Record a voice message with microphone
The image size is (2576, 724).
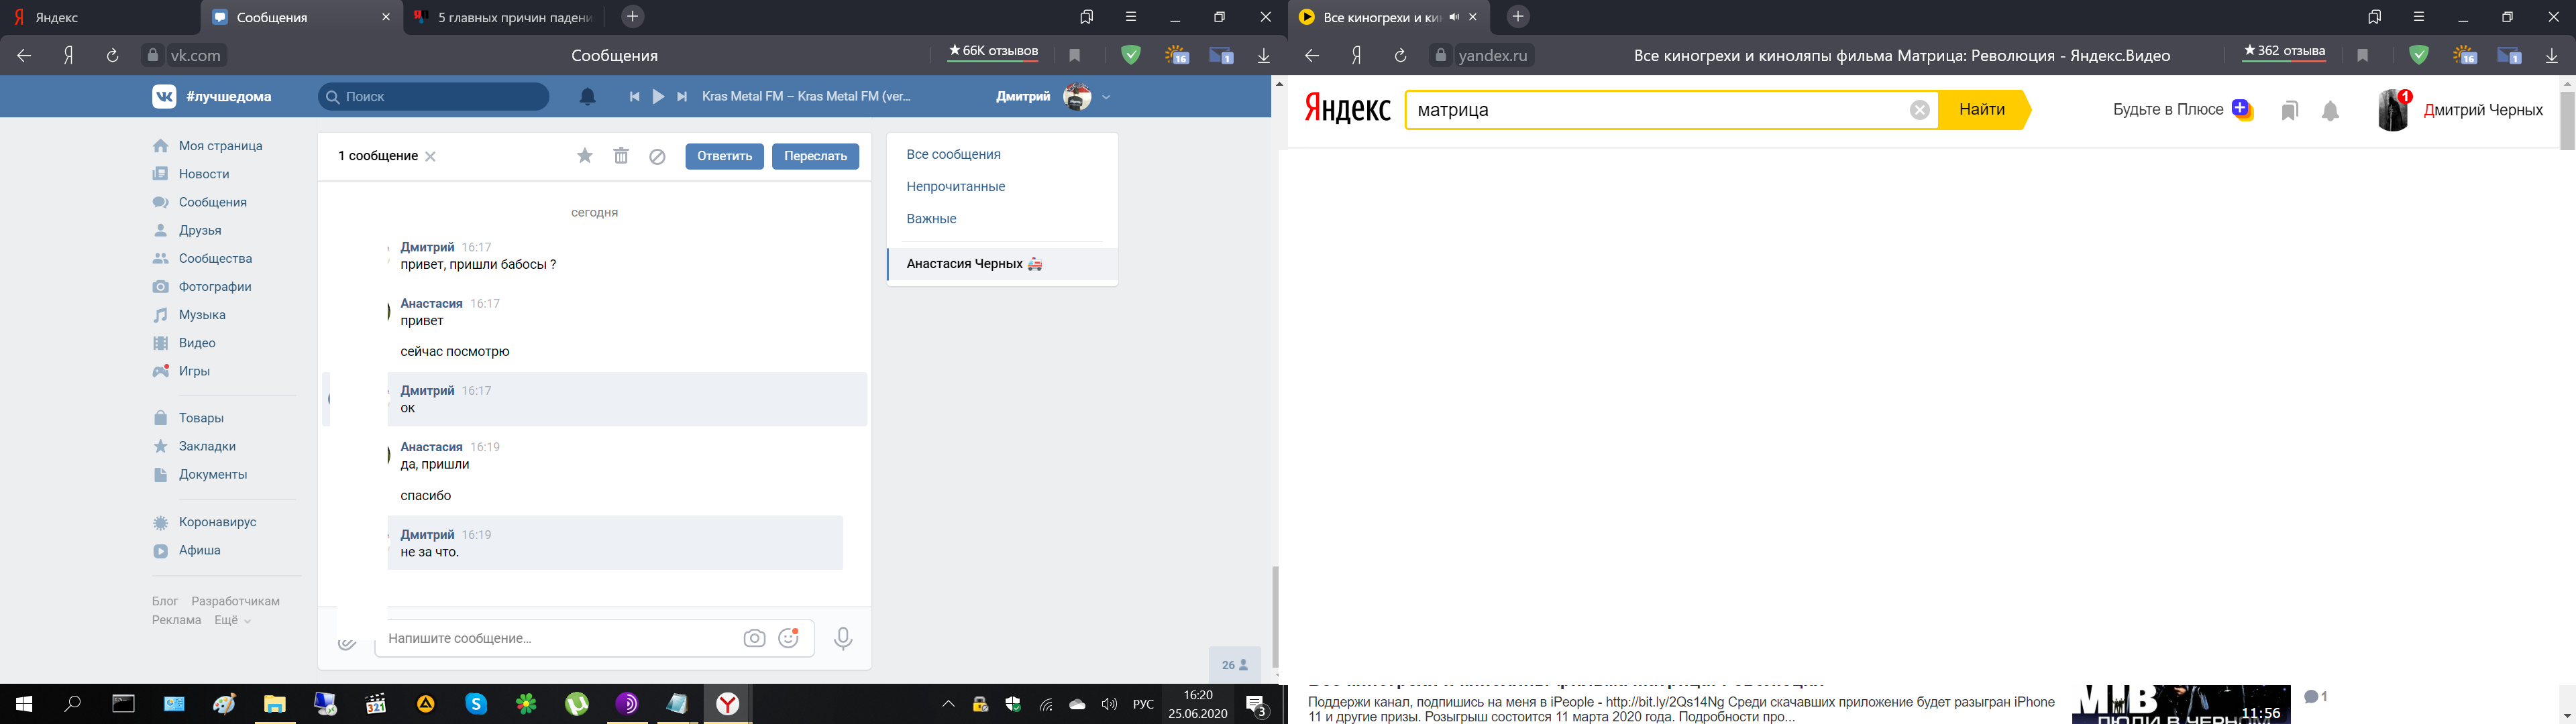coord(843,638)
